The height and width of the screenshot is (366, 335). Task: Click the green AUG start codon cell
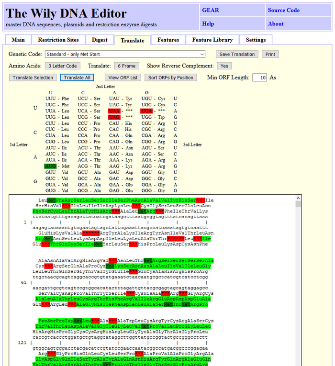tap(51, 166)
